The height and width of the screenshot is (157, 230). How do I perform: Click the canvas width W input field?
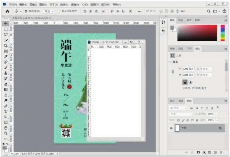point(188,69)
